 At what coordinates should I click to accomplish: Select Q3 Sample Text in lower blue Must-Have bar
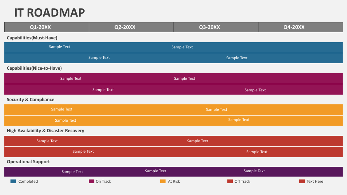(x=237, y=58)
